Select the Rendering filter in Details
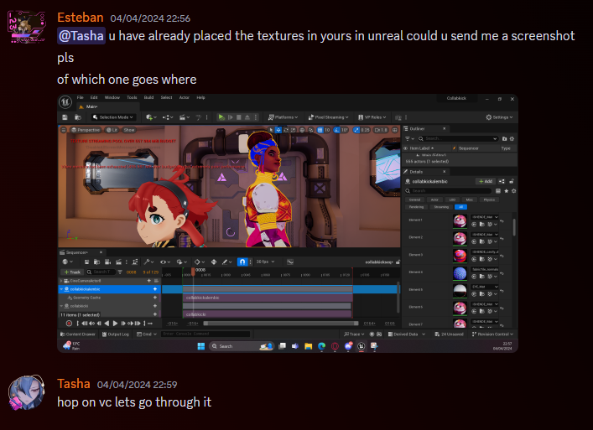The width and height of the screenshot is (593, 430). click(416, 207)
